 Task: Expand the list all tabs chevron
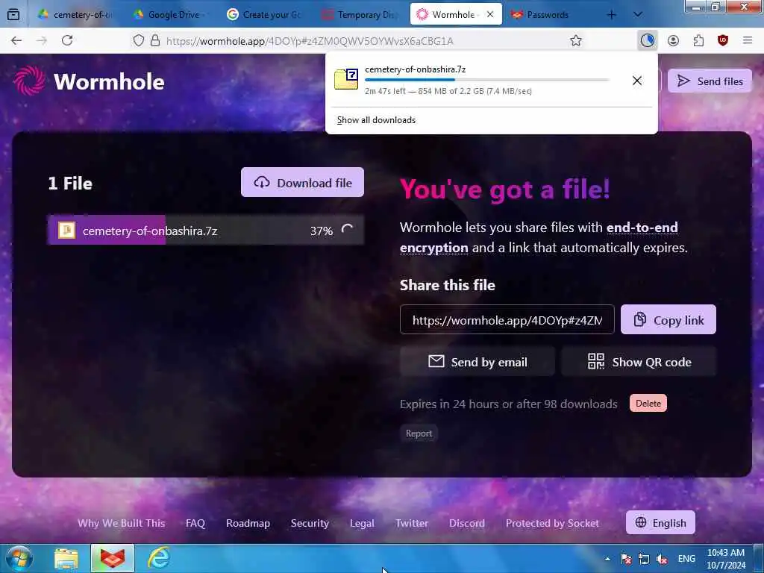[x=637, y=15]
